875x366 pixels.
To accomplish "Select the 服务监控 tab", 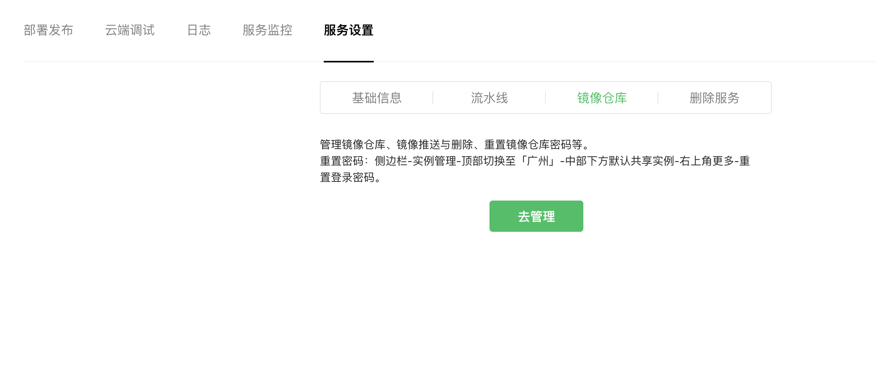I will (x=267, y=30).
